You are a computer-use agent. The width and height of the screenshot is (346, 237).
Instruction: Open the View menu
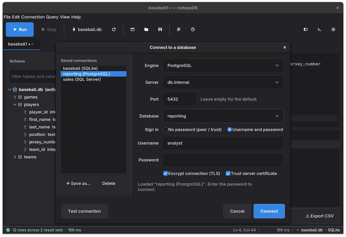click(65, 17)
